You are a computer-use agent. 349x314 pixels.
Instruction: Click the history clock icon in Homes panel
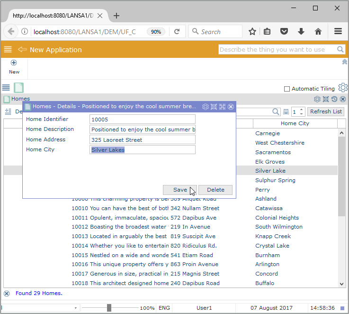click(334, 99)
